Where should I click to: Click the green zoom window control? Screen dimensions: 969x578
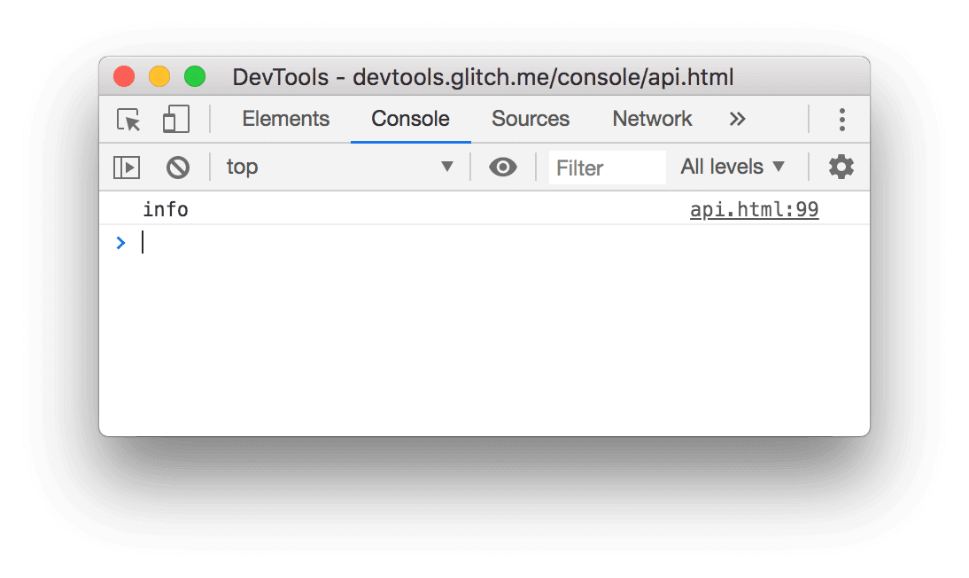click(195, 77)
